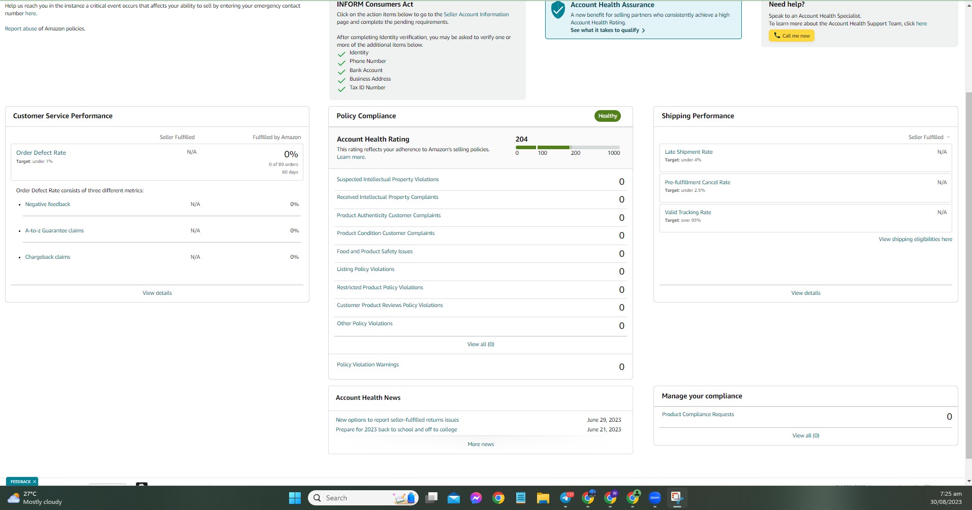Read news about seller-fulfilled returns issues
The width and height of the screenshot is (972, 510).
click(x=397, y=420)
